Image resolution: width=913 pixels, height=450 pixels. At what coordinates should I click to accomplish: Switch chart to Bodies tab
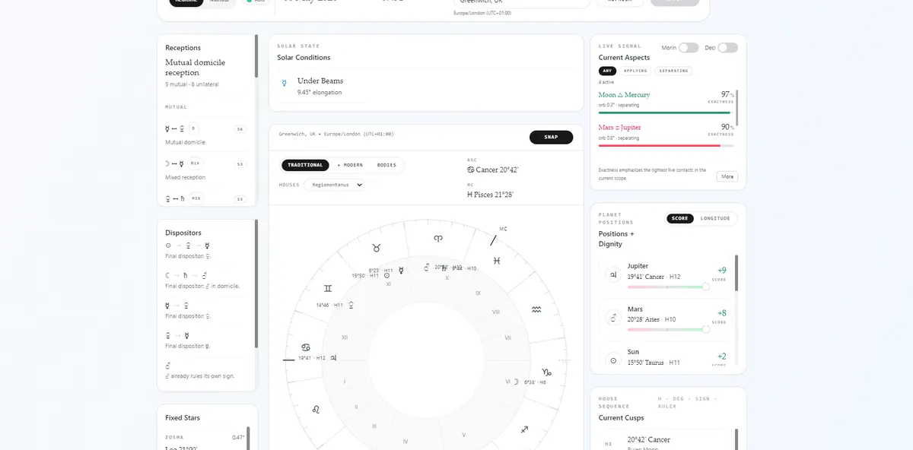point(387,165)
